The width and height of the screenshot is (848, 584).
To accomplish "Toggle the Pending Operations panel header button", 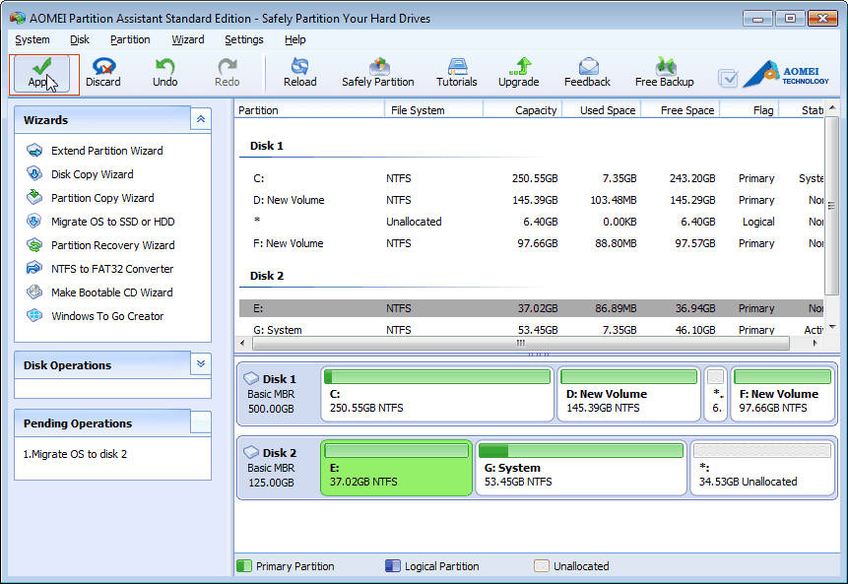I will 201,422.
